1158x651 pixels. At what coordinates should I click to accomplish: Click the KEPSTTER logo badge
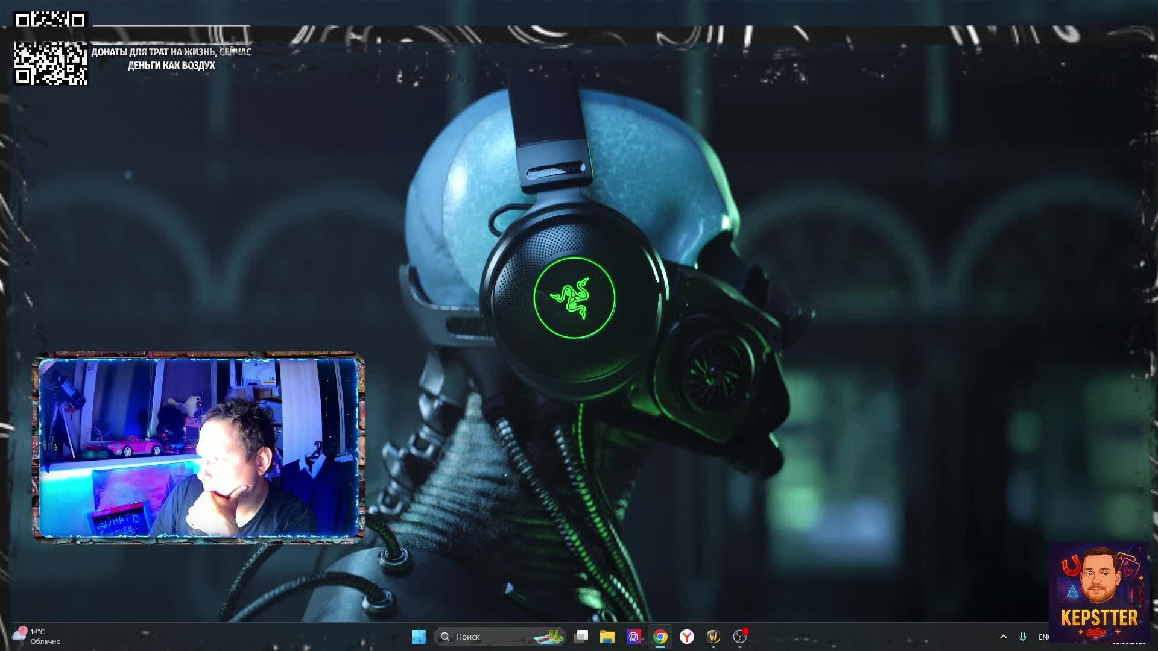tap(1099, 593)
